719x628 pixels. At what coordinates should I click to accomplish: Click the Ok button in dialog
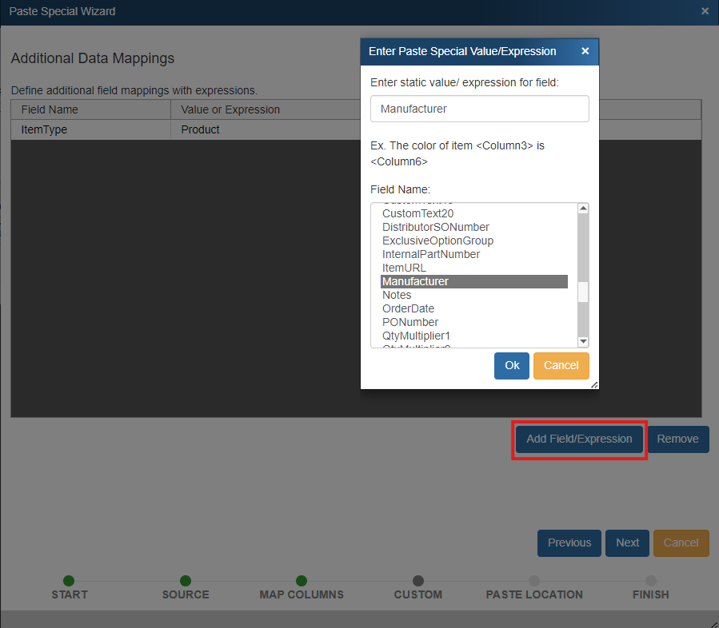click(512, 365)
